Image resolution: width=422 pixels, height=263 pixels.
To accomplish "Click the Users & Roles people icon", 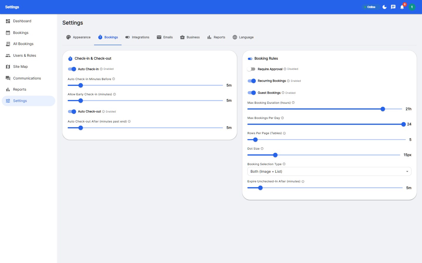I will (8, 56).
